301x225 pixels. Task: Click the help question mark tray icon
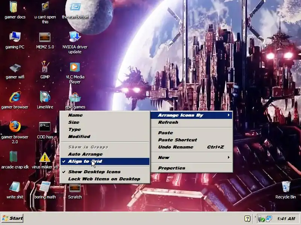pyautogui.click(x=248, y=219)
